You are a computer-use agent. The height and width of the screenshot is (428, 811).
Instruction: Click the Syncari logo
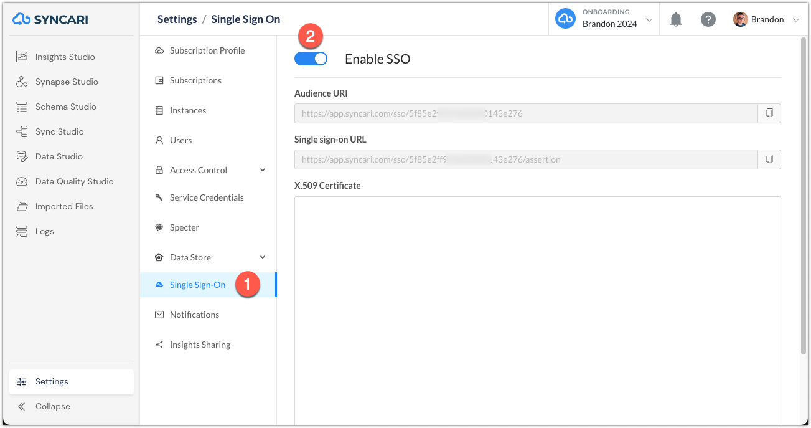(50, 19)
